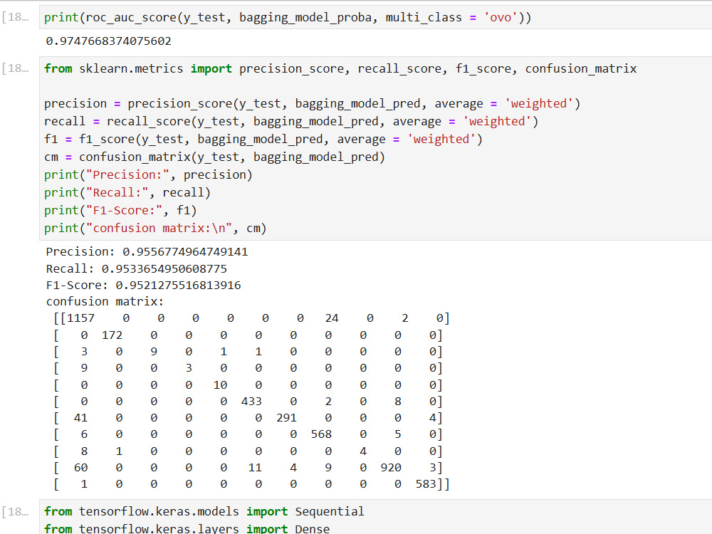Click the recall_score assignment line

point(291,122)
